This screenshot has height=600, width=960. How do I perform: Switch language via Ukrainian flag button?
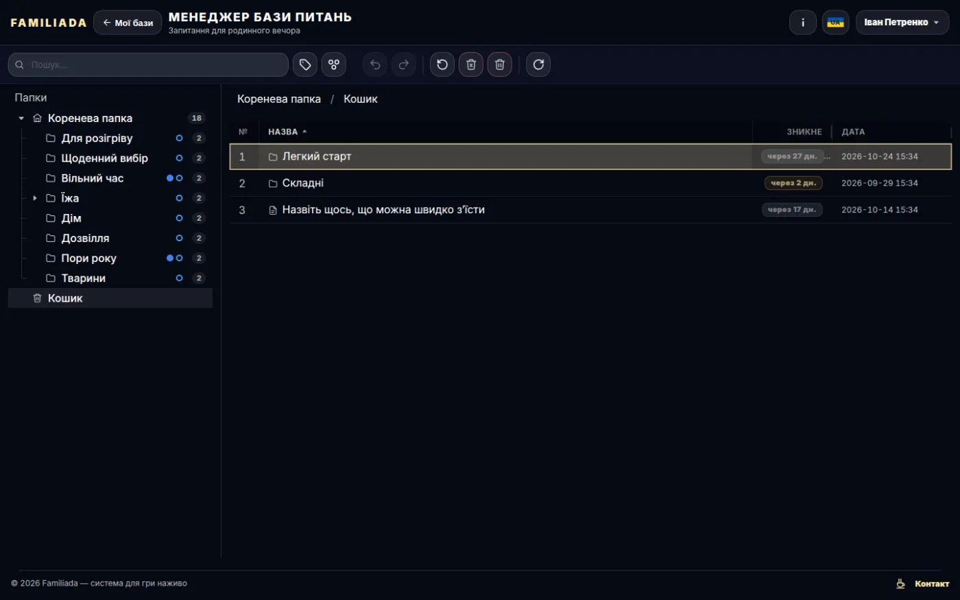coord(836,23)
